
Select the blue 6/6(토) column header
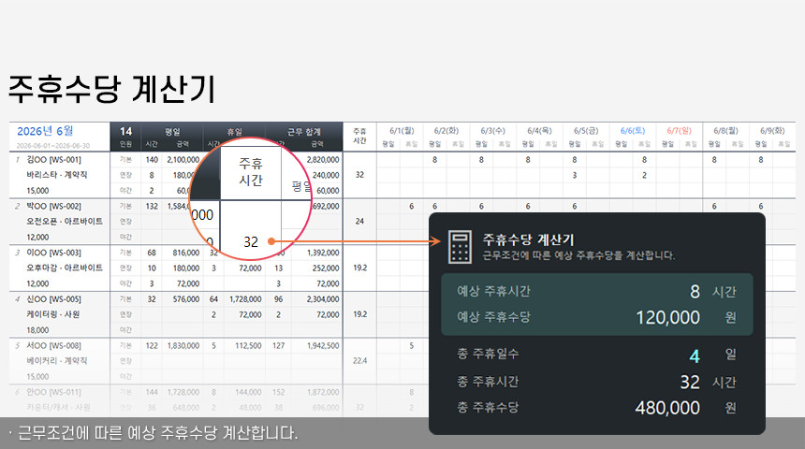pyautogui.click(x=633, y=131)
